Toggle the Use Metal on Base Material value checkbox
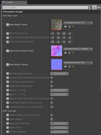101x135 pixels. pos(52,82)
